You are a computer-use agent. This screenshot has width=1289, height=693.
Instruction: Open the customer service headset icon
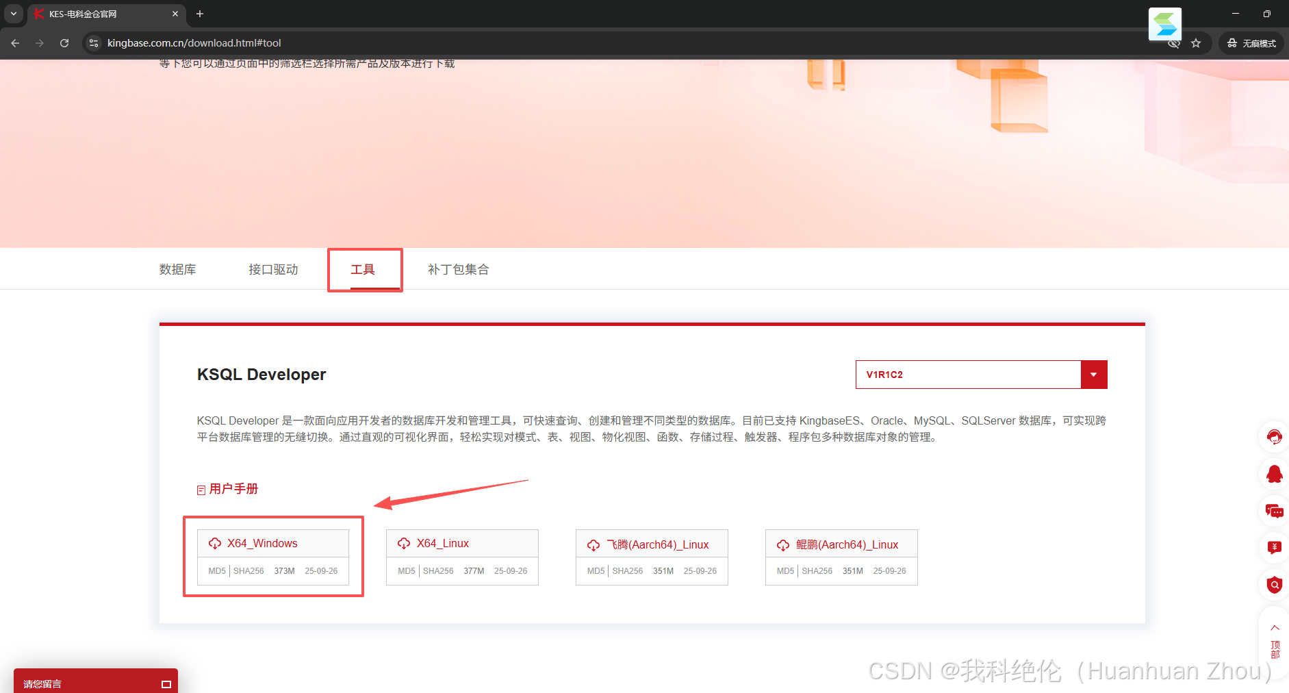click(x=1274, y=437)
